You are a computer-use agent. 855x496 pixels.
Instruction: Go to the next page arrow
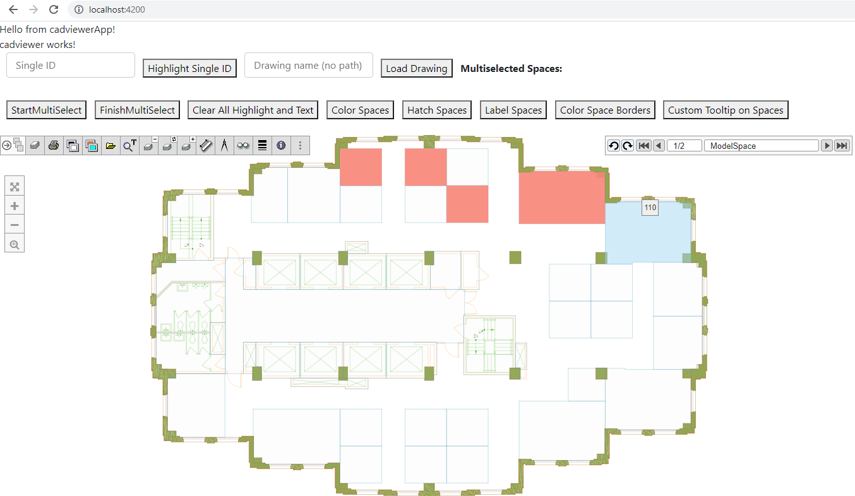[827, 146]
